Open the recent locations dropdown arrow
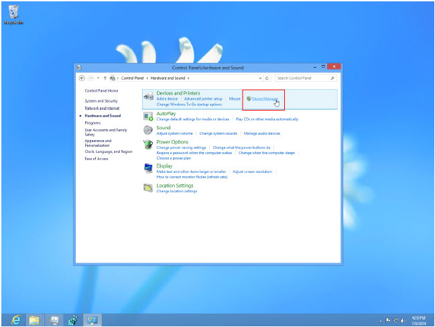This screenshot has width=435, height=327. [98, 78]
